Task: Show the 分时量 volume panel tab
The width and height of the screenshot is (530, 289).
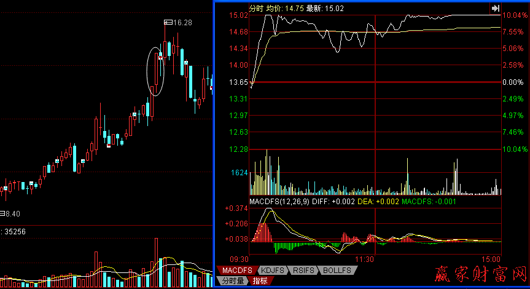Action: 233,281
